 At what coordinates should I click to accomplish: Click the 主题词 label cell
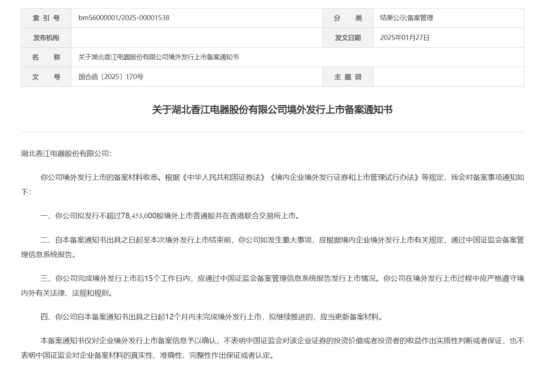pyautogui.click(x=348, y=77)
